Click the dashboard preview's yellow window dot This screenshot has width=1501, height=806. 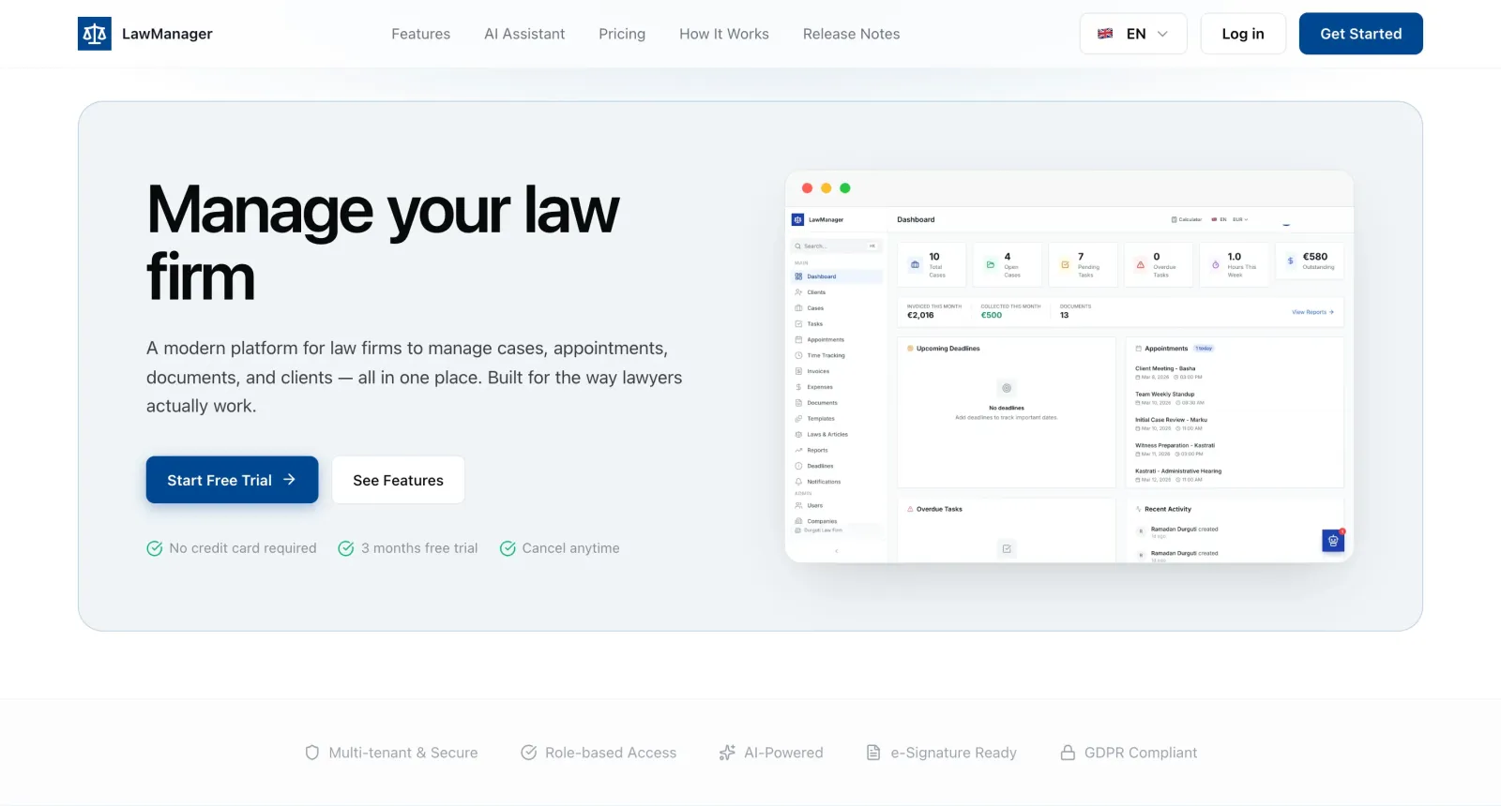click(x=826, y=188)
